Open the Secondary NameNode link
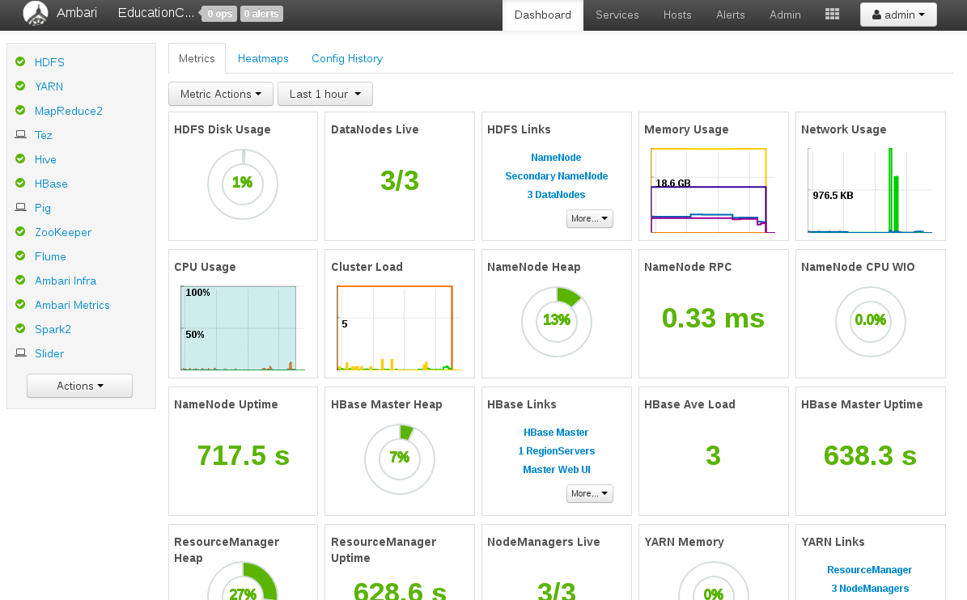 [x=556, y=176]
